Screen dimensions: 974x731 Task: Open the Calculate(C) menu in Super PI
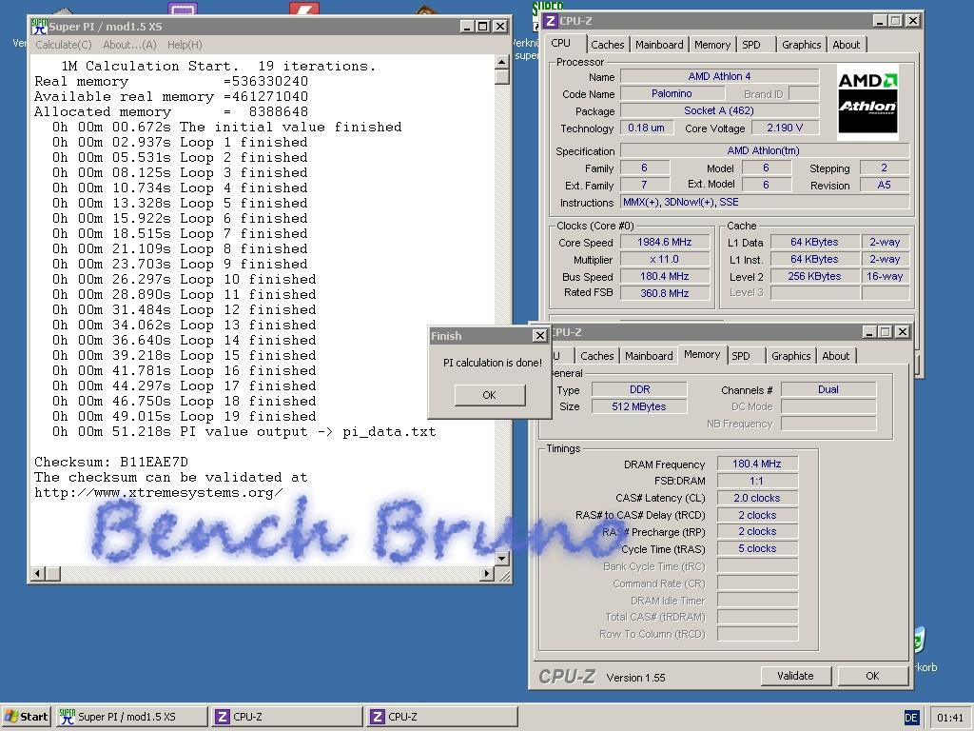(64, 45)
